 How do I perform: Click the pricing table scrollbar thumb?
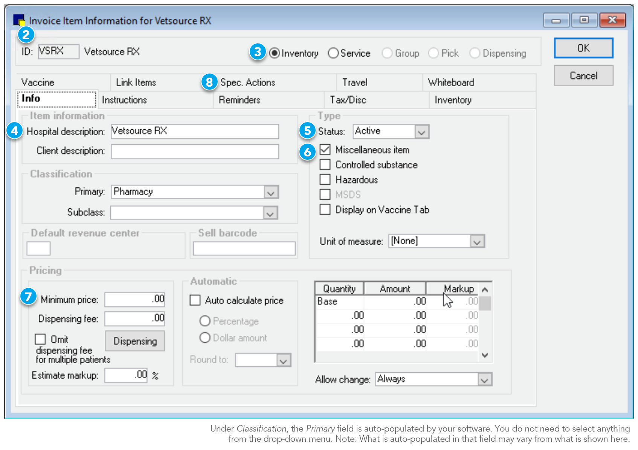pyautogui.click(x=485, y=303)
